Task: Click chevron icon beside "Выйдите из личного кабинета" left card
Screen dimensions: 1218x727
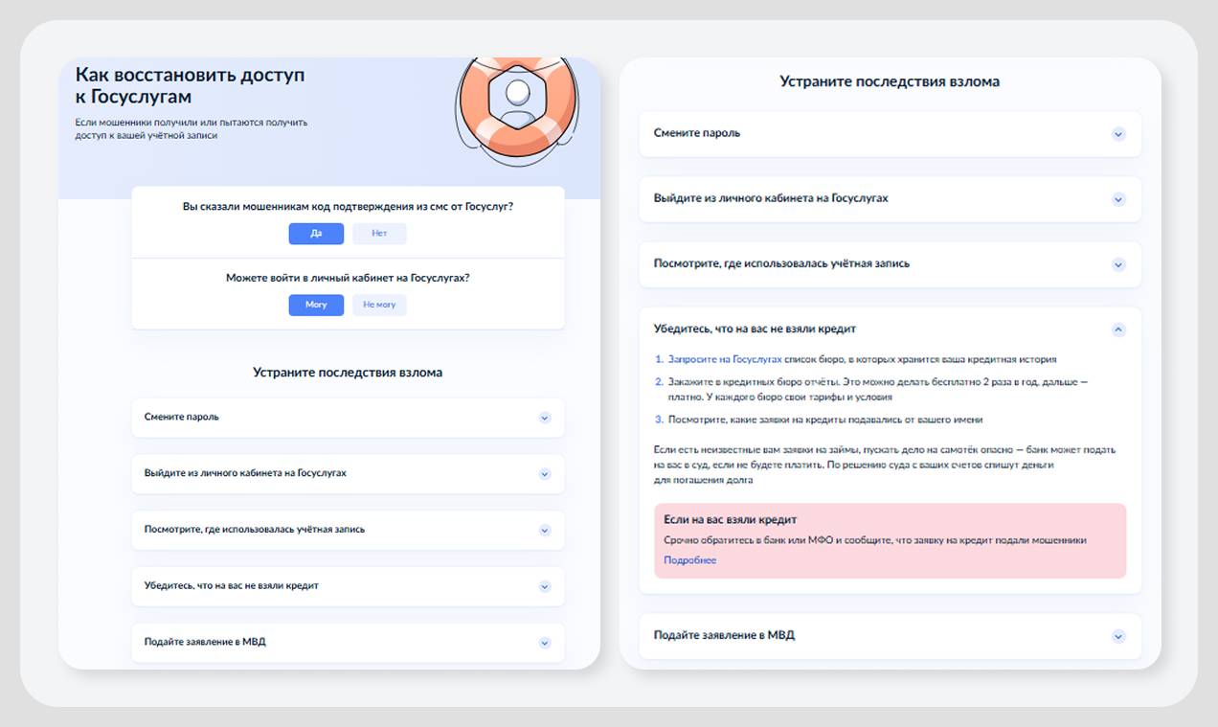Action: click(x=545, y=474)
